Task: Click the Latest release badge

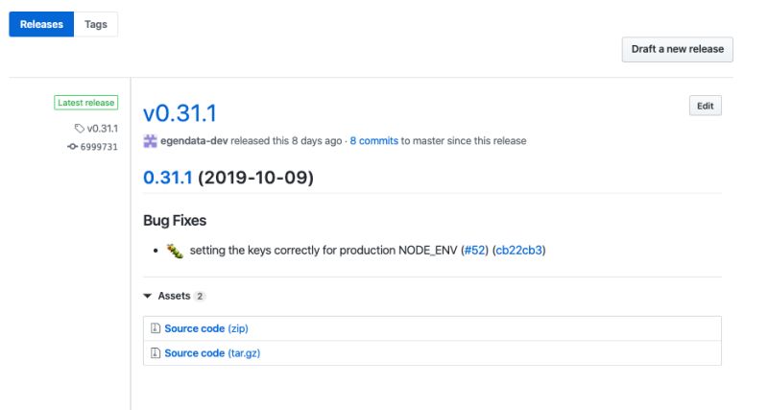Action: pyautogui.click(x=86, y=103)
